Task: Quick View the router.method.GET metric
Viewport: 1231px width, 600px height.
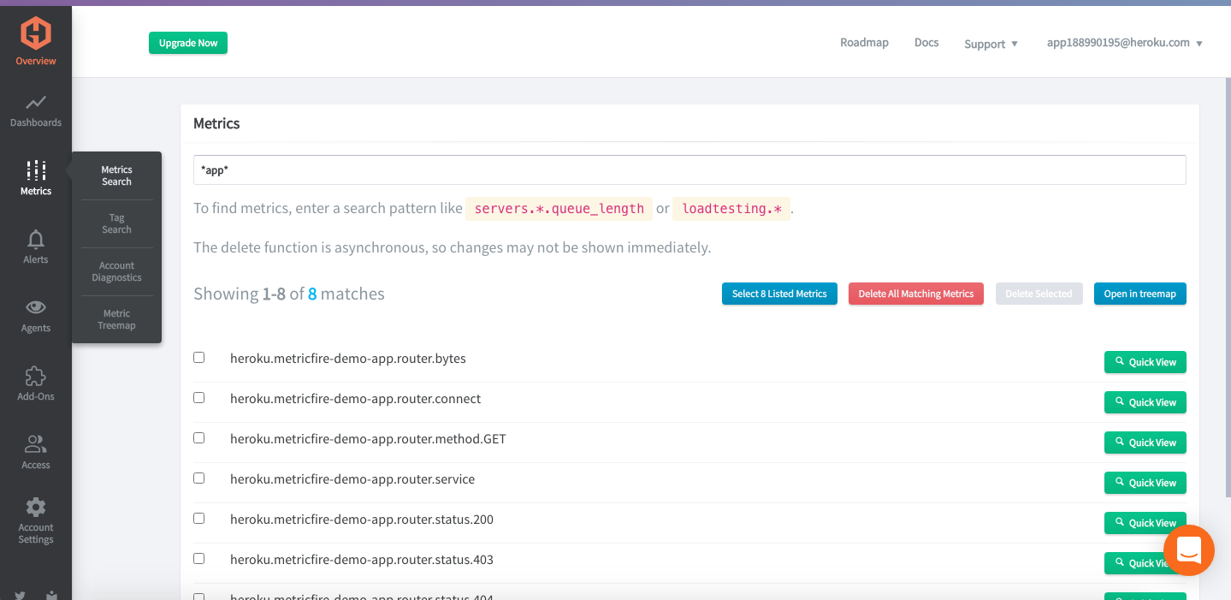Action: pyautogui.click(x=1145, y=443)
